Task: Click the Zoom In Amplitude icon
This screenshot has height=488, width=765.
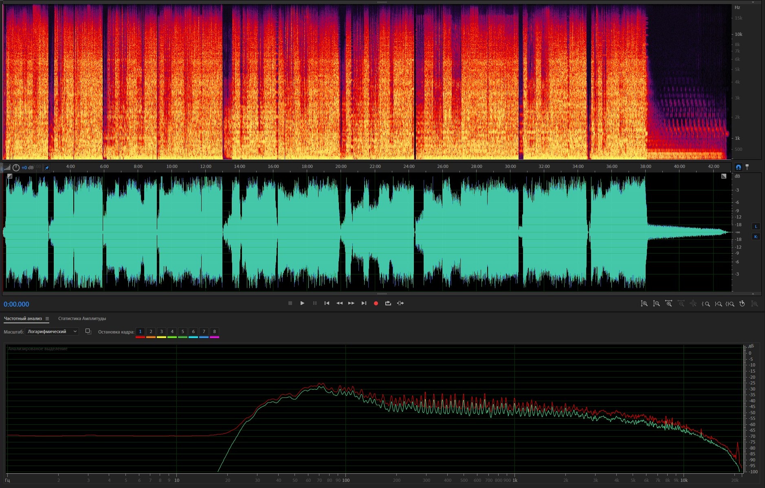Action: [644, 304]
